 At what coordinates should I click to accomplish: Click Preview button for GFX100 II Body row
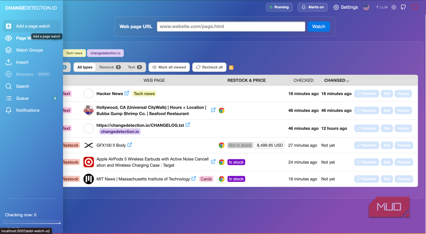pyautogui.click(x=404, y=145)
